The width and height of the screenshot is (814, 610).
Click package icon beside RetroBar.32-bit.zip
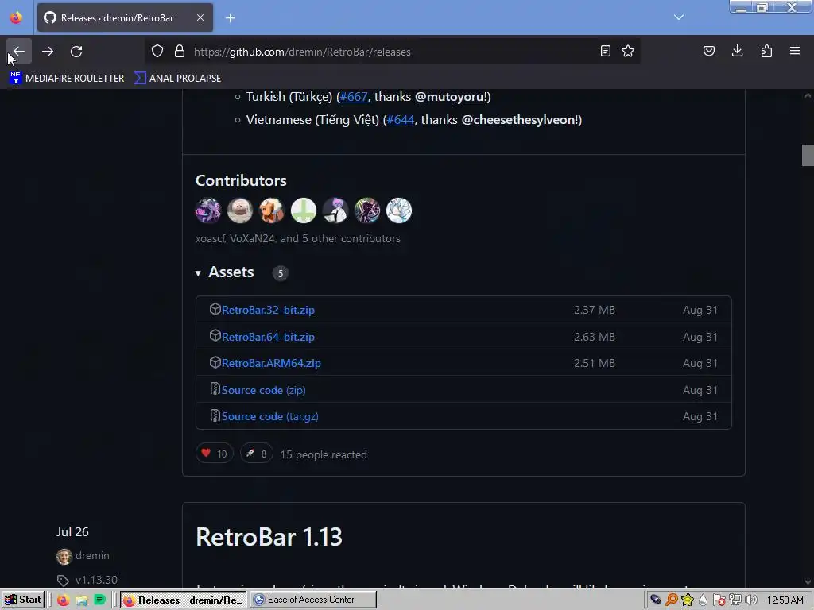coord(215,309)
